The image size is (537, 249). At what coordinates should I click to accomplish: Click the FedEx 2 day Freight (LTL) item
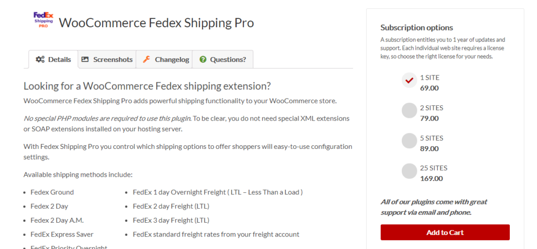pos(171,206)
